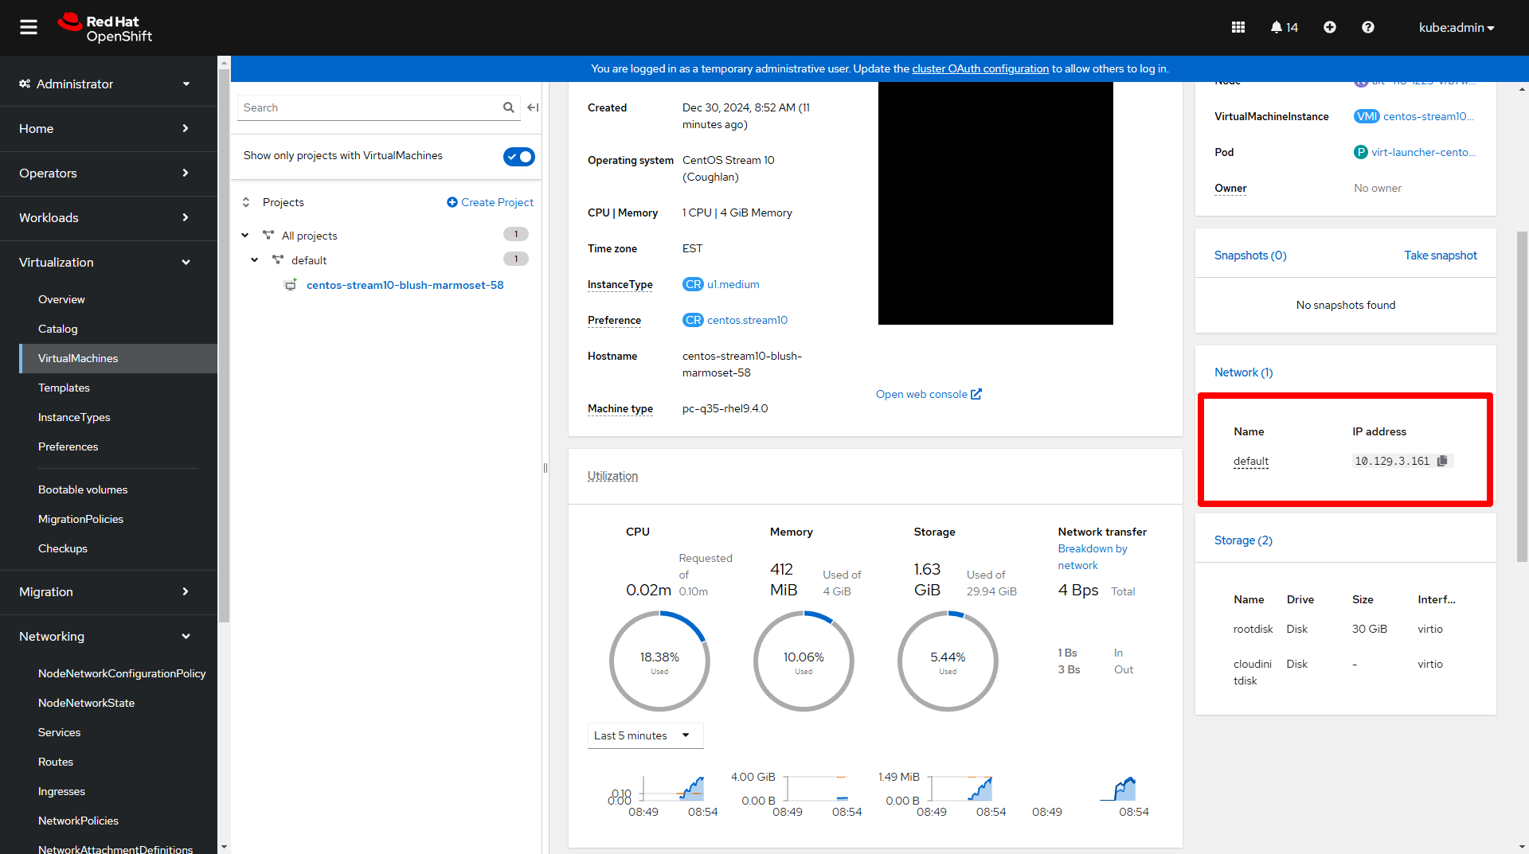Collapse the All projects tree node

click(245, 236)
